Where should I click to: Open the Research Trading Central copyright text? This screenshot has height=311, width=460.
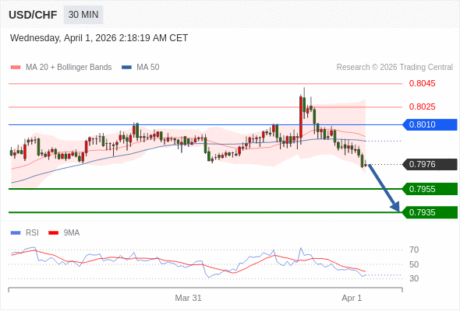pyautogui.click(x=395, y=68)
